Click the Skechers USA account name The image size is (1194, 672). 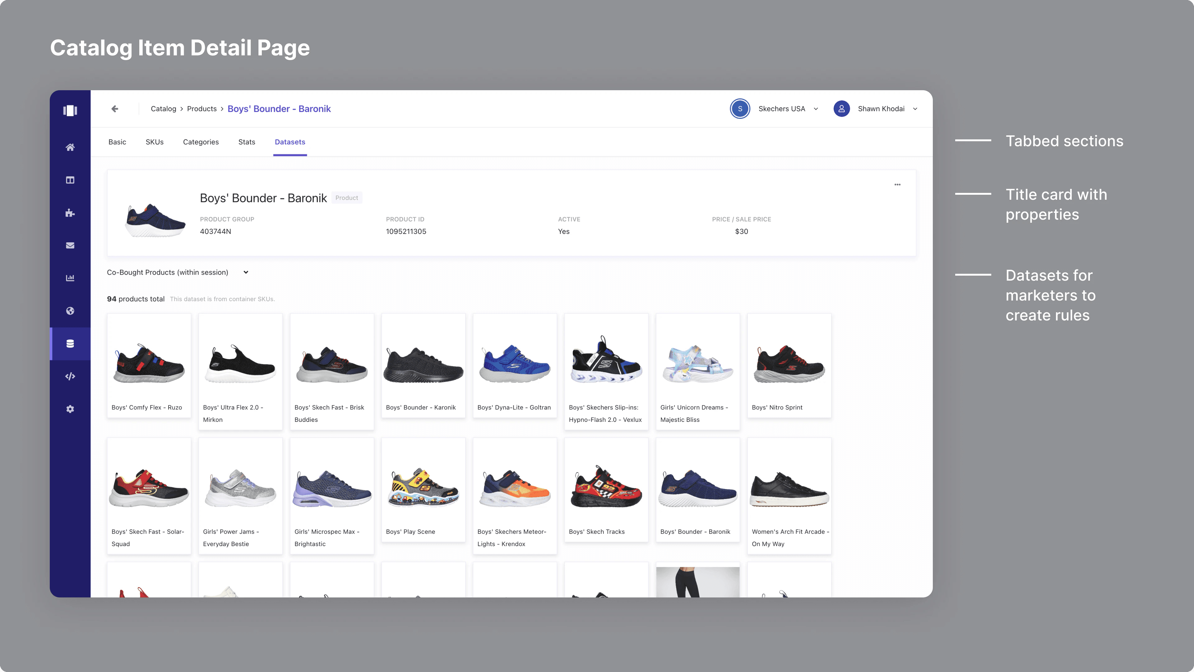point(781,109)
